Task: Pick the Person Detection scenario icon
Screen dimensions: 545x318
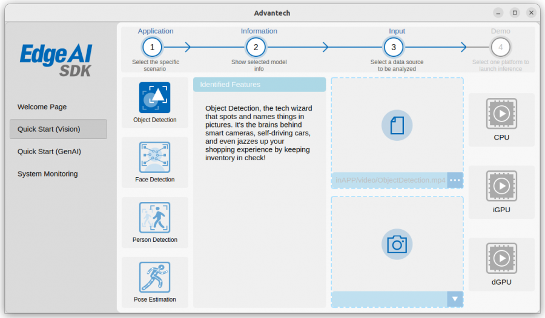Action: click(x=154, y=217)
